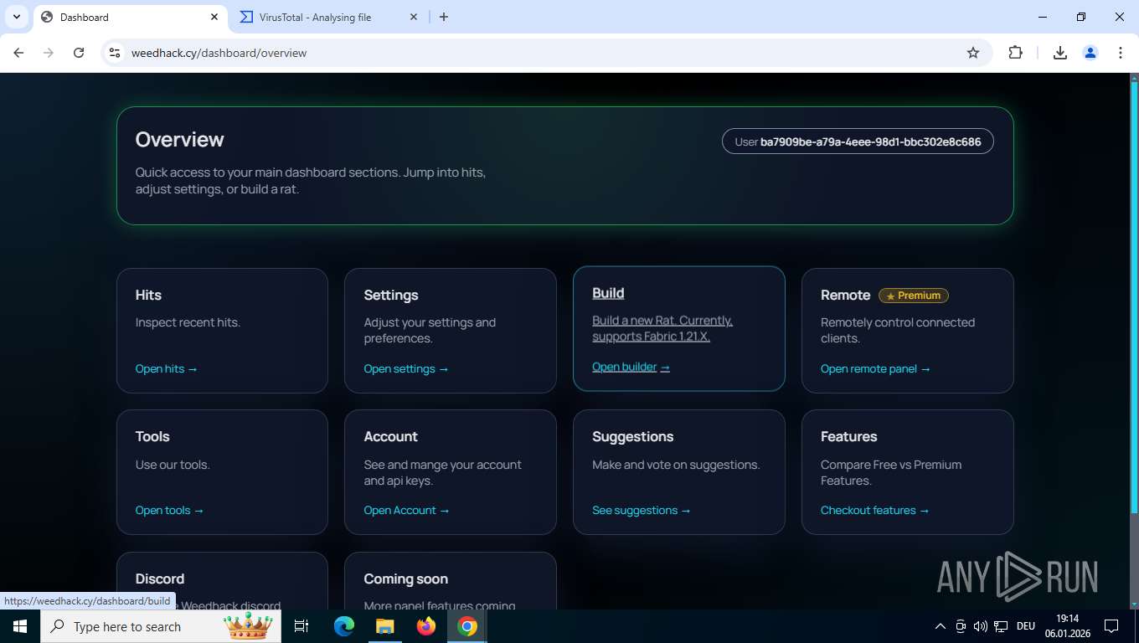This screenshot has height=643, width=1139.
Task: Click the Tools card heading
Action: (x=152, y=436)
